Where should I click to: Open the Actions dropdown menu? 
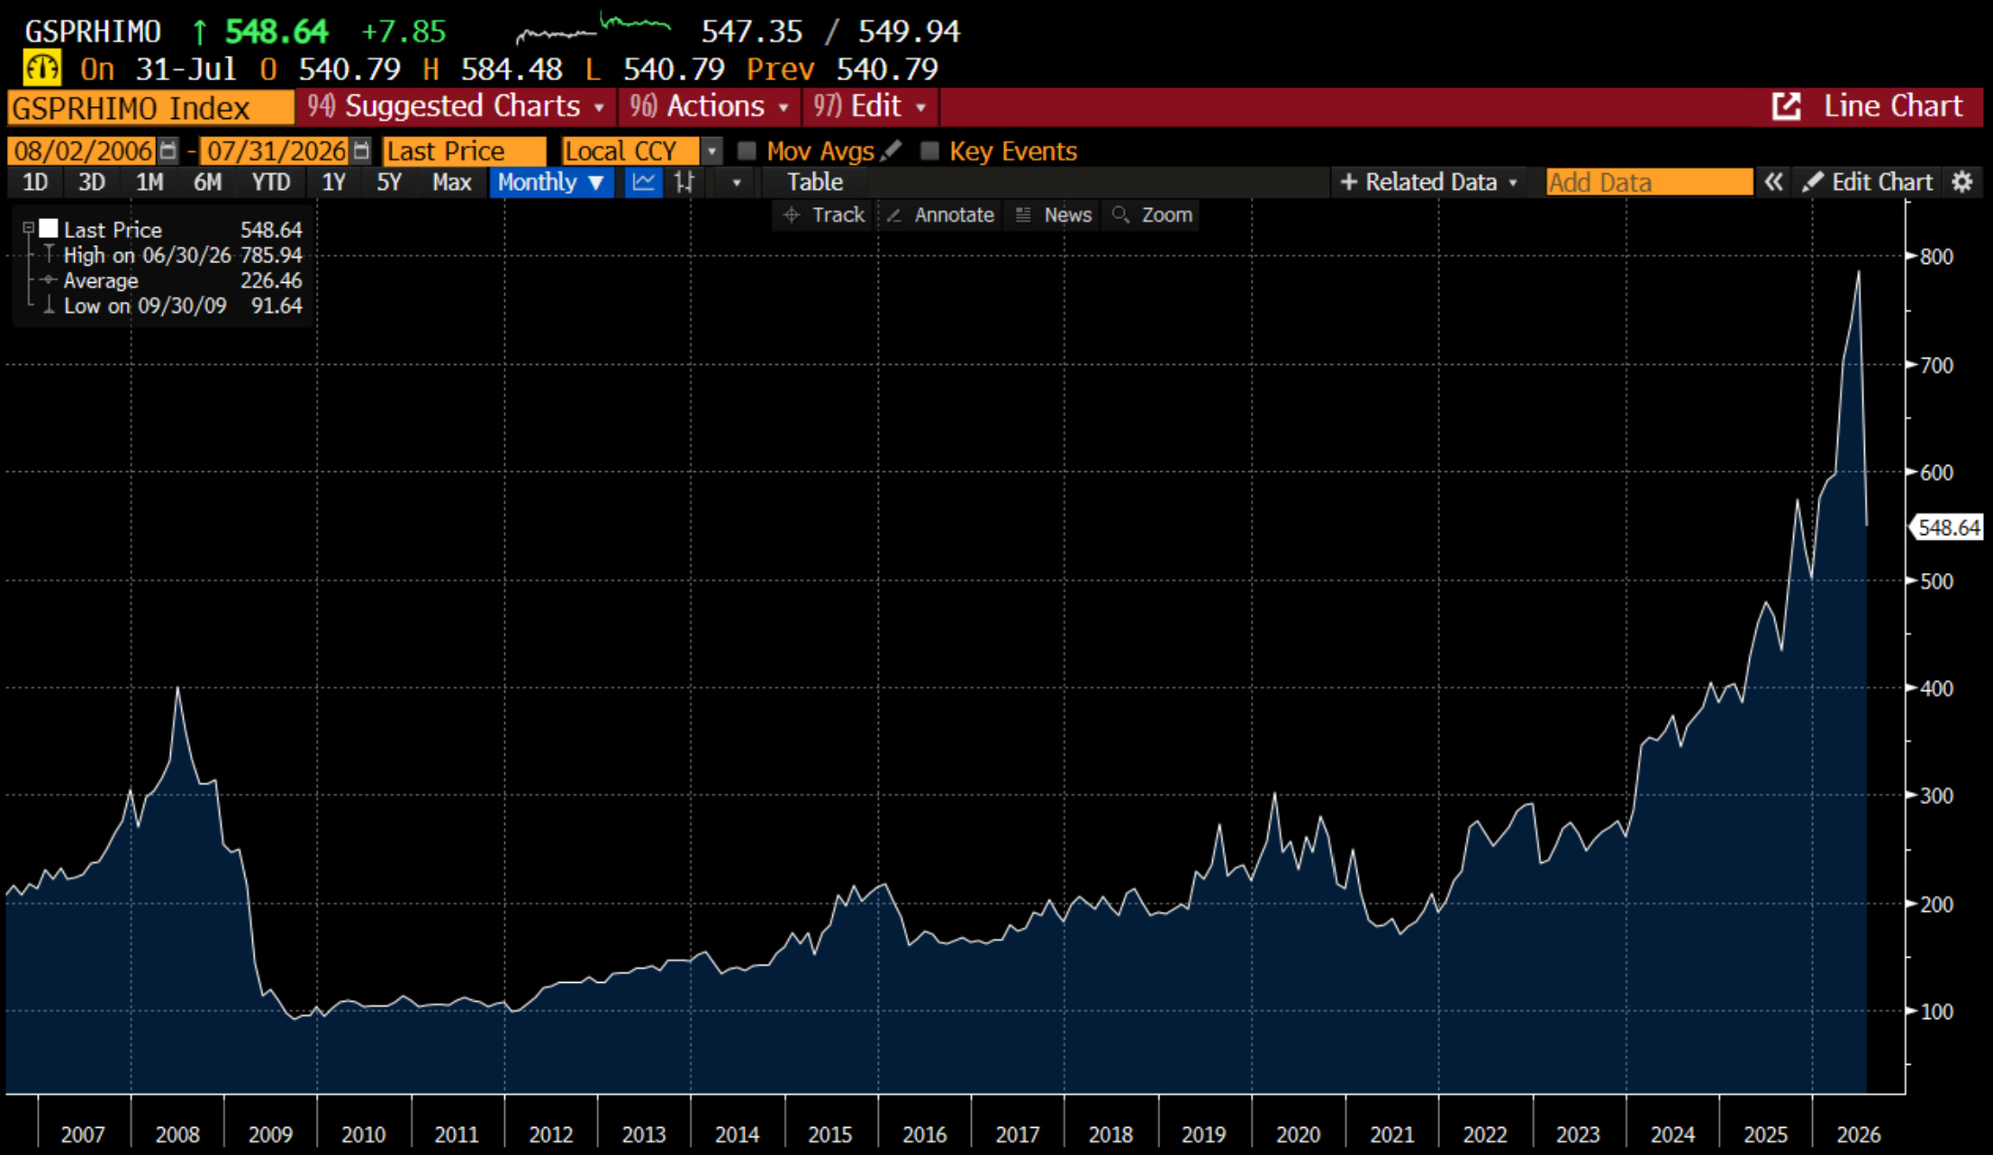710,106
